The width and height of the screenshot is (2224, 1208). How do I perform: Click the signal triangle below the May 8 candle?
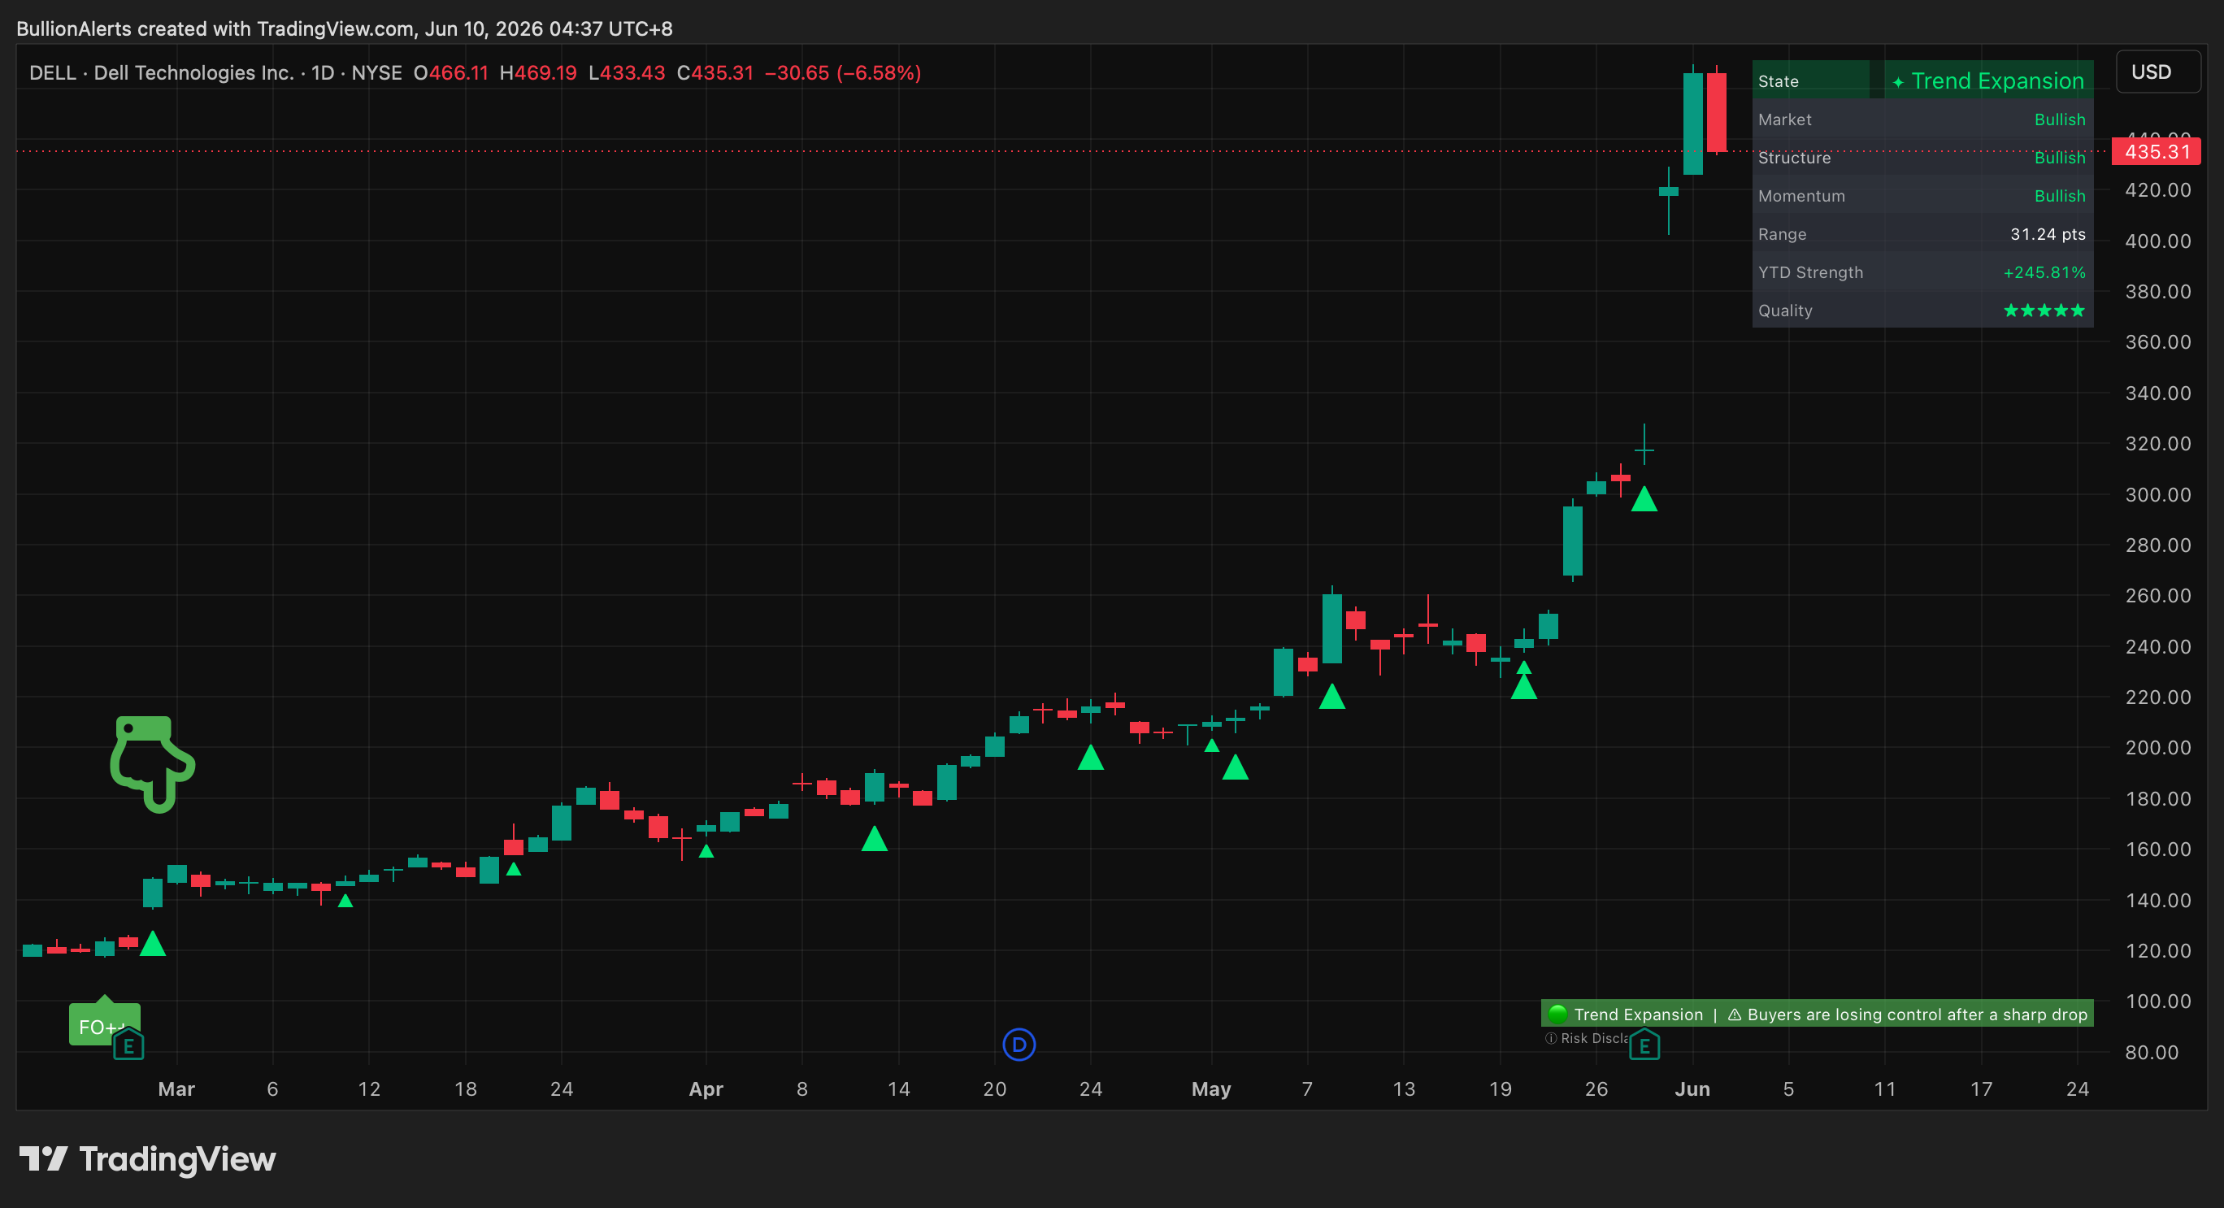point(1331,696)
